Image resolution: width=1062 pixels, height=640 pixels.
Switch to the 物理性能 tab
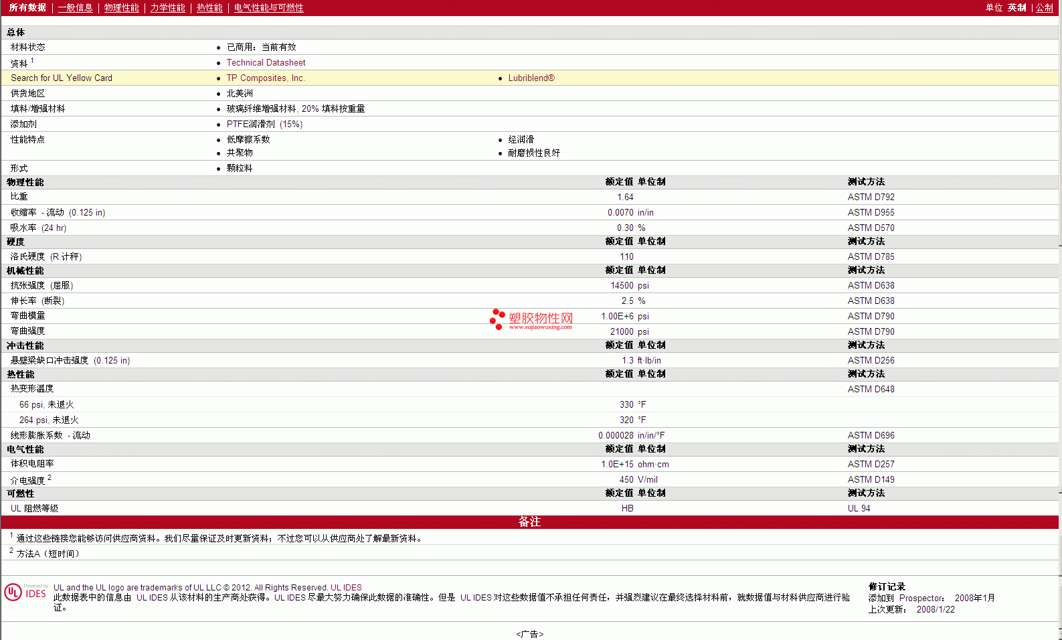[122, 8]
